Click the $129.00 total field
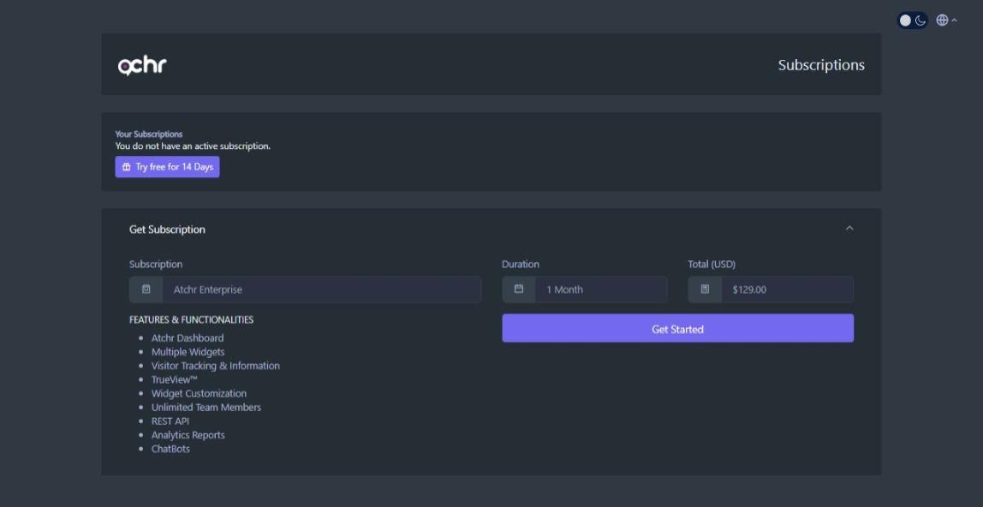Screen dimensions: 983x507 point(786,289)
